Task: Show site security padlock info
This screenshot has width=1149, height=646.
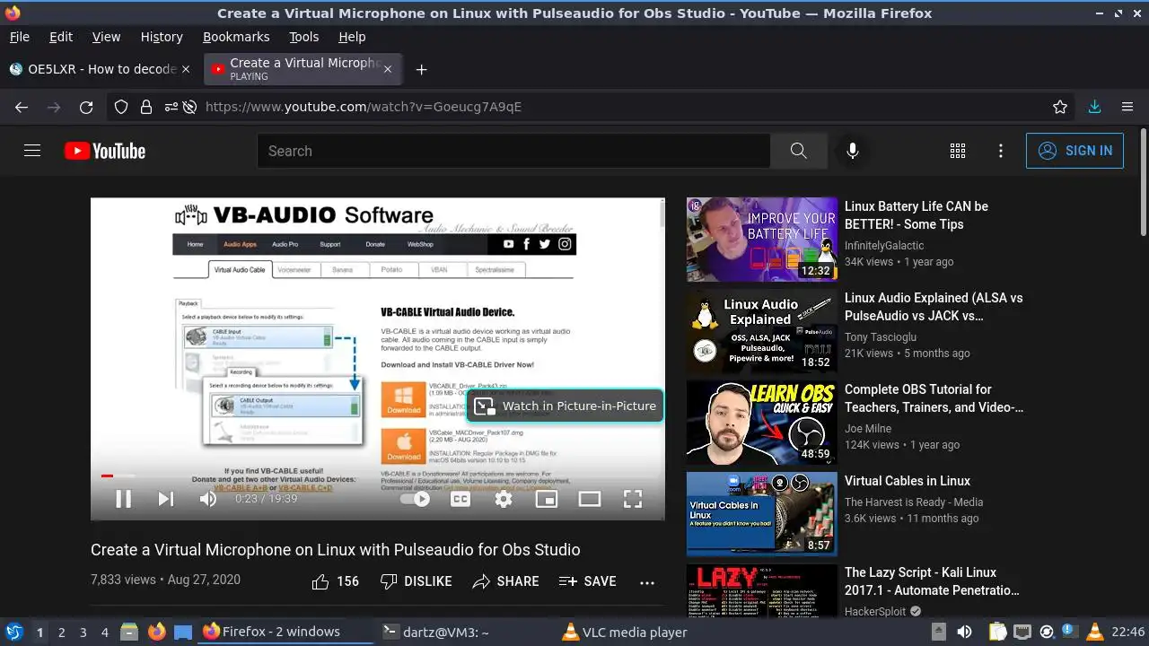Action: click(146, 107)
